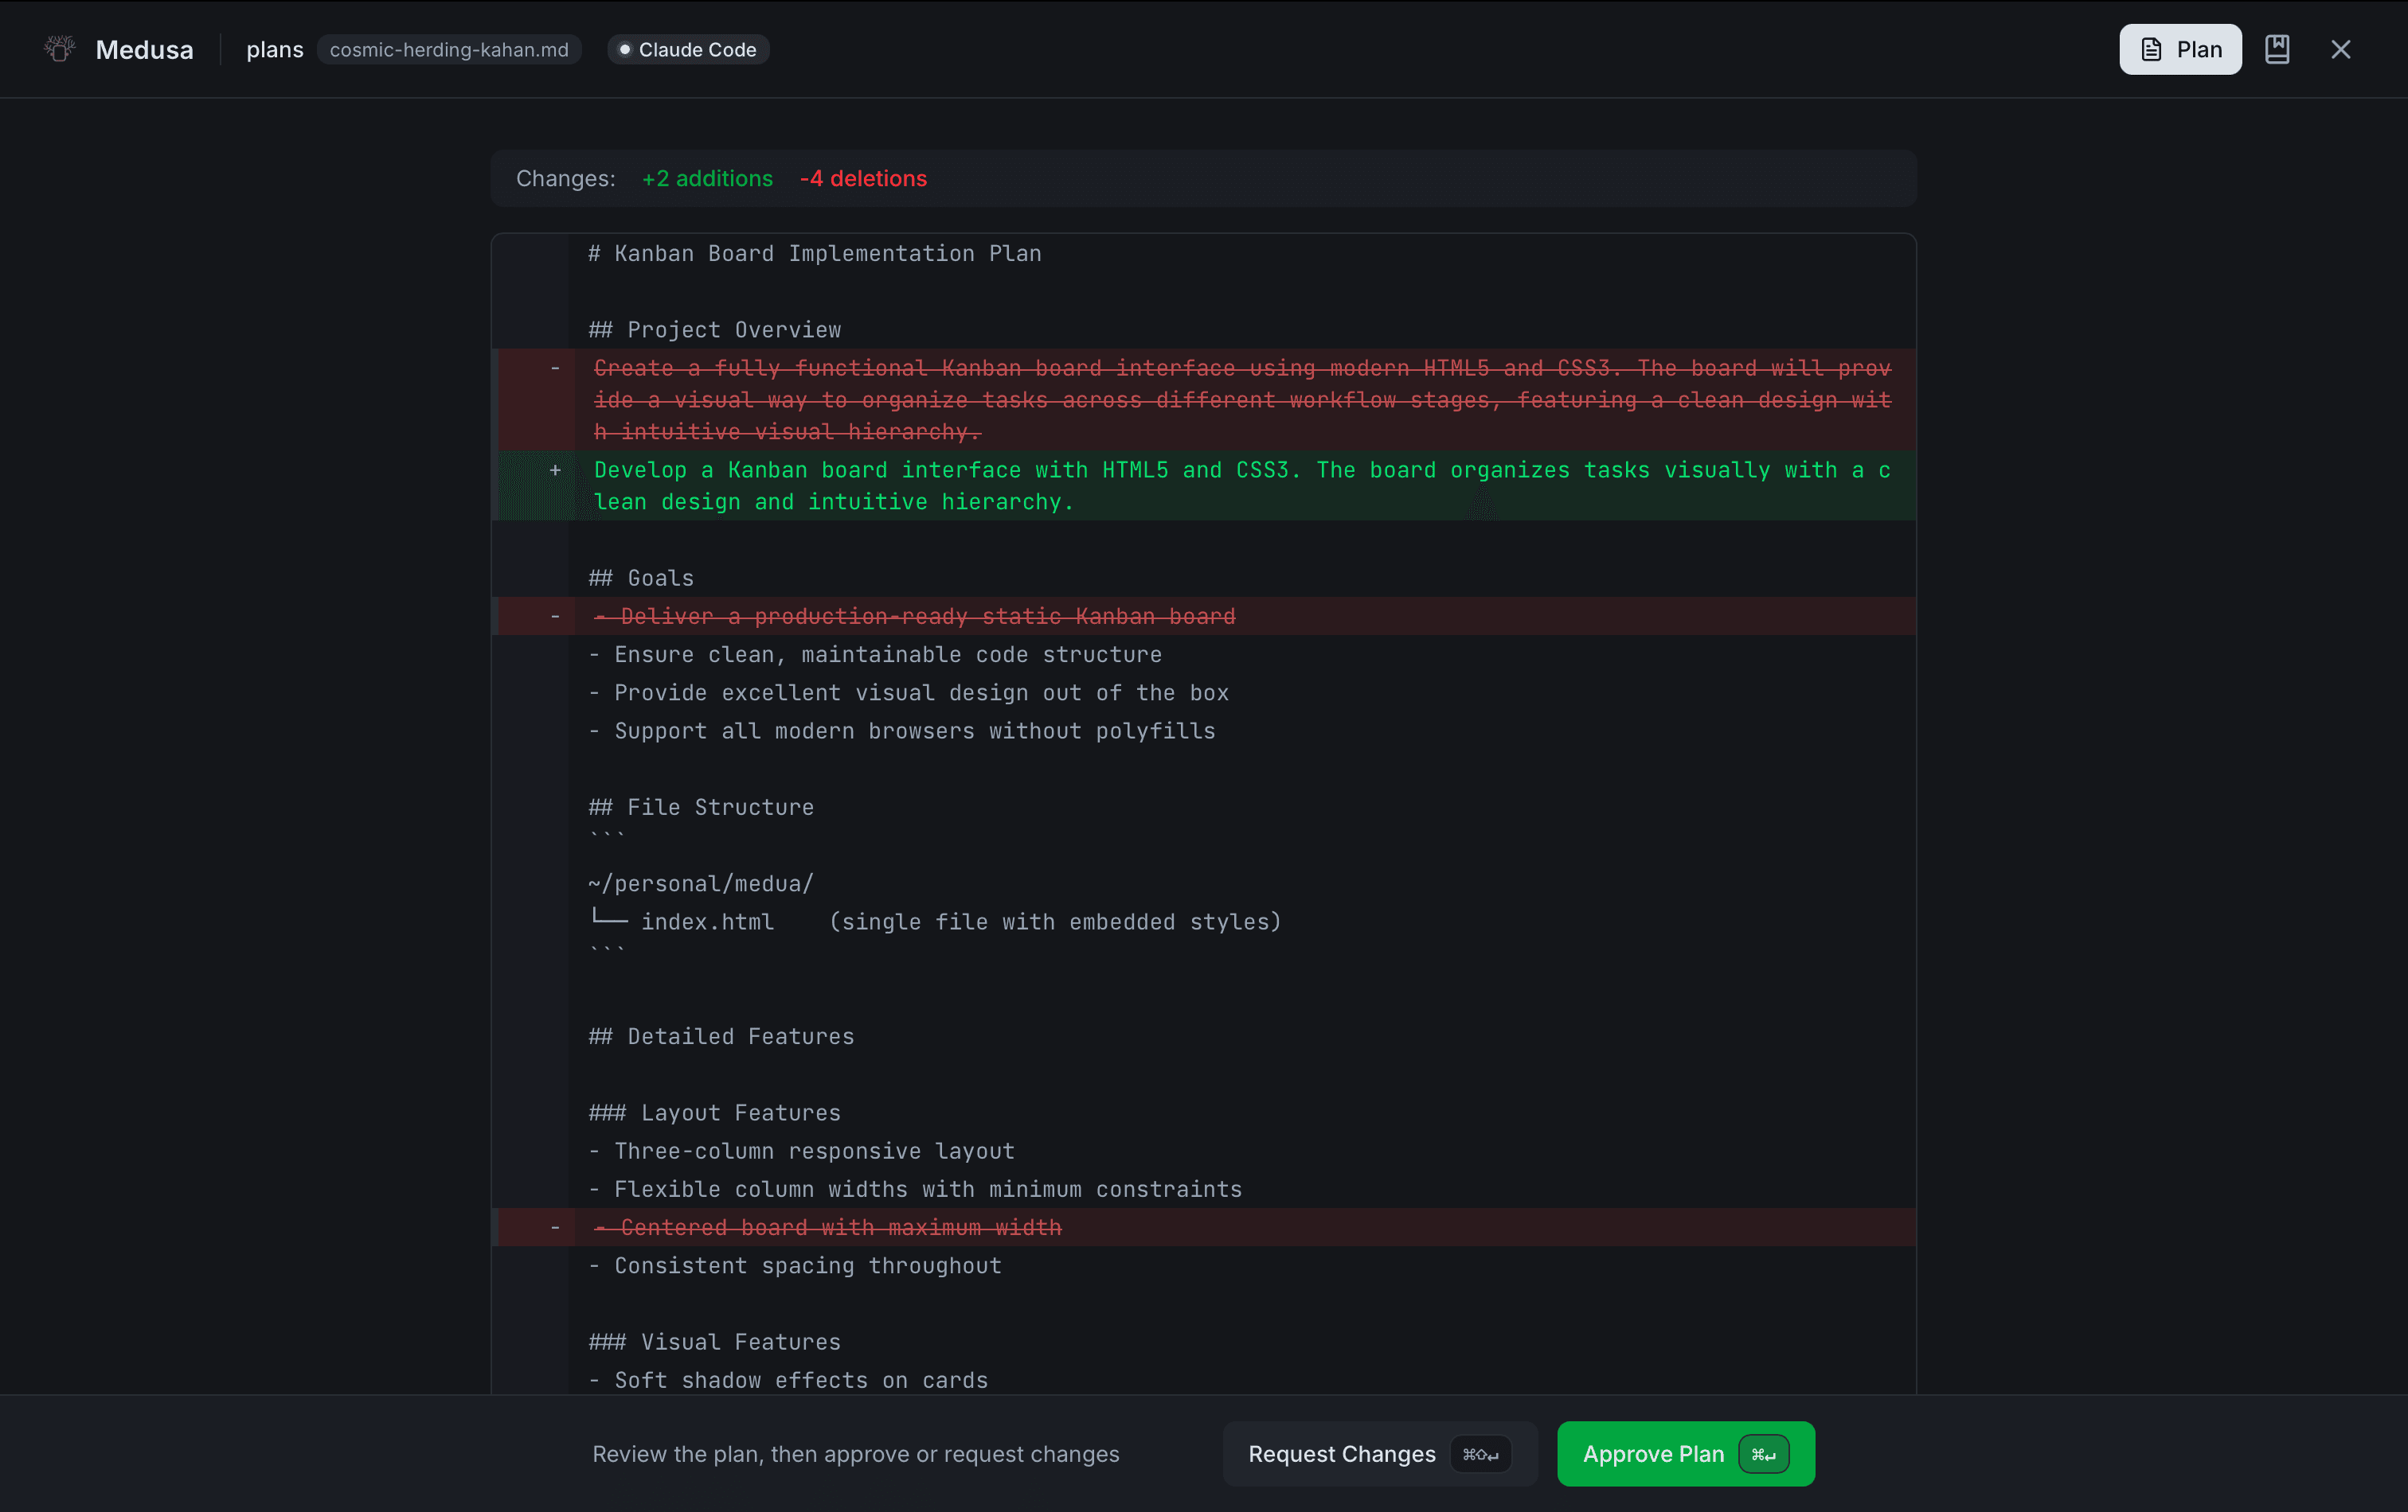Screen dimensions: 2408x1512
Task: Click the Claude Code badge
Action: point(697,49)
